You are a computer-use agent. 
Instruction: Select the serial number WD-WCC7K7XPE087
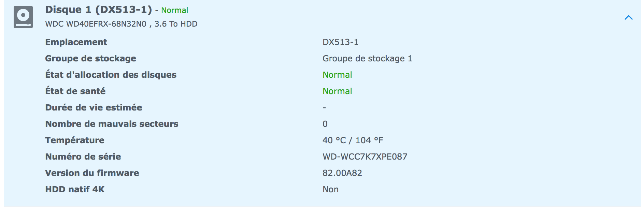[365, 157]
